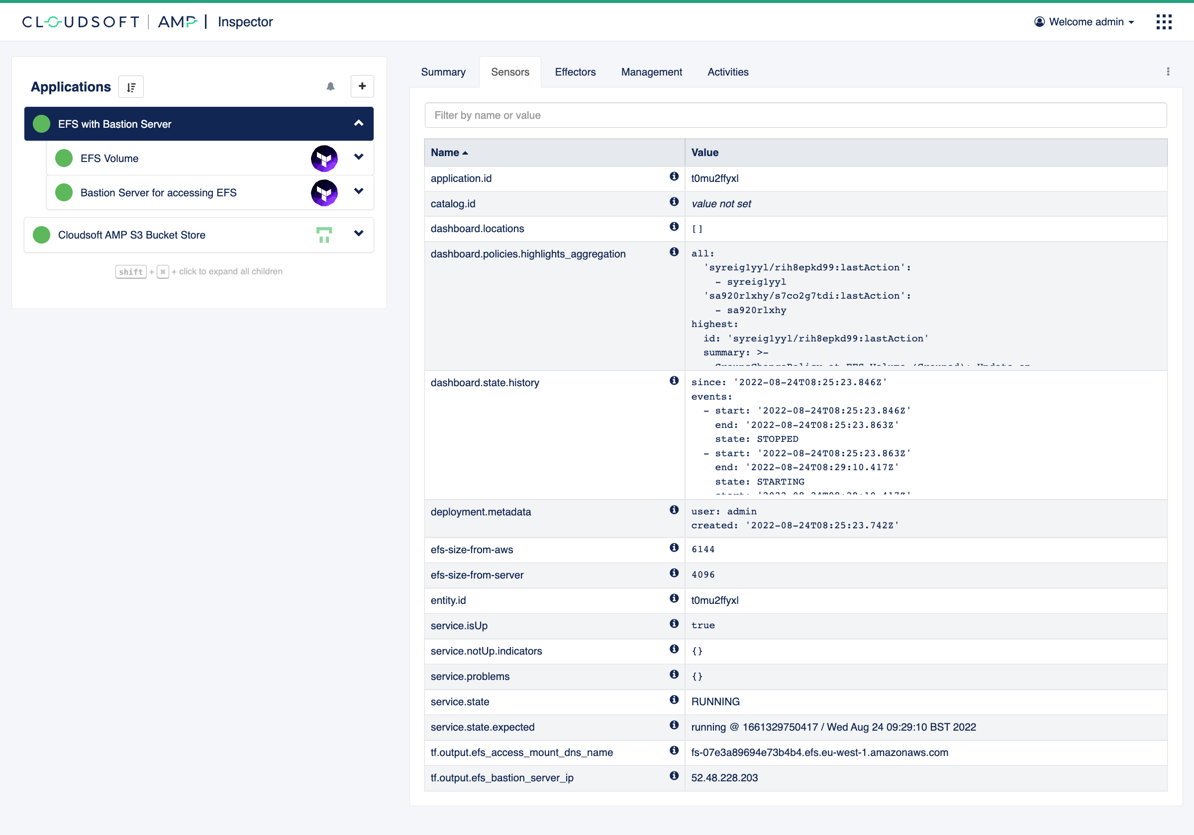Click the EFS mount DNS name value
Screen dimensions: 1194x835
pyautogui.click(x=819, y=752)
